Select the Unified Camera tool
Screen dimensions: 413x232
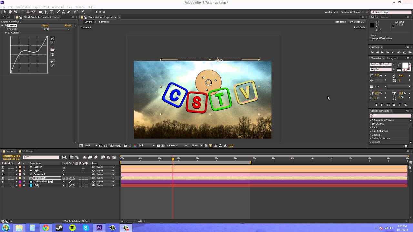[x=28, y=12]
